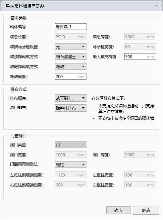Click the 导墙高度 input field

(71, 76)
